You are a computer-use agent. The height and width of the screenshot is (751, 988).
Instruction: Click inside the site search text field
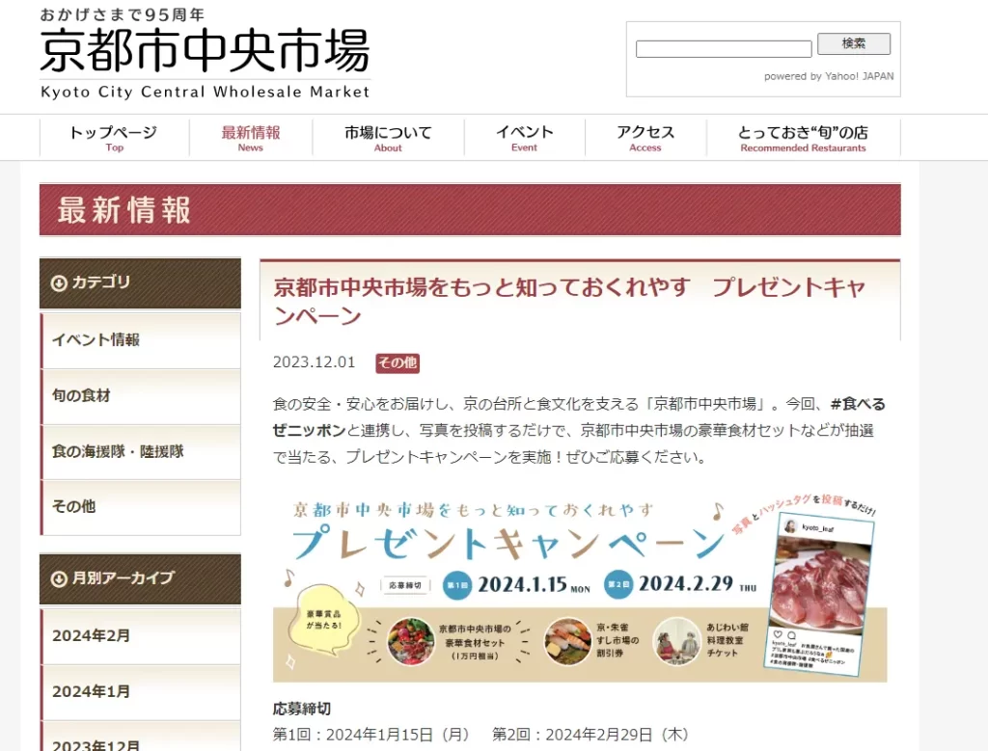pyautogui.click(x=724, y=49)
